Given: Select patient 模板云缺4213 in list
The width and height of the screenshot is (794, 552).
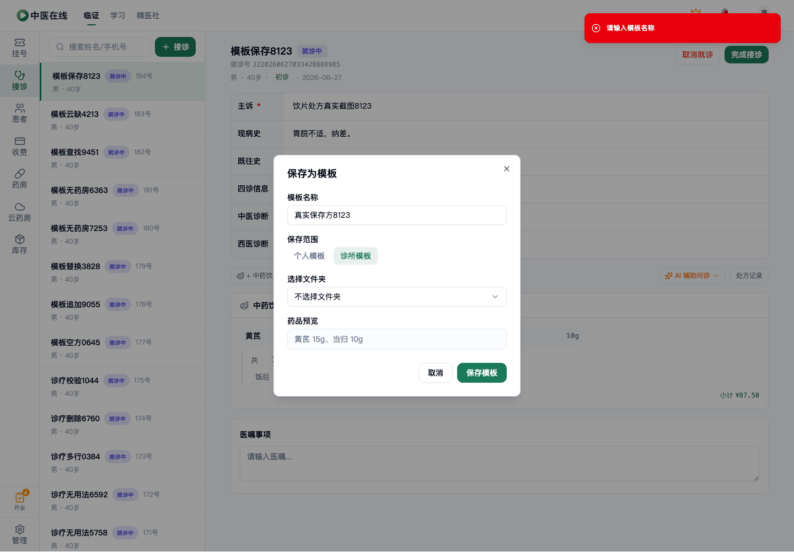Looking at the screenshot, I should coord(122,120).
